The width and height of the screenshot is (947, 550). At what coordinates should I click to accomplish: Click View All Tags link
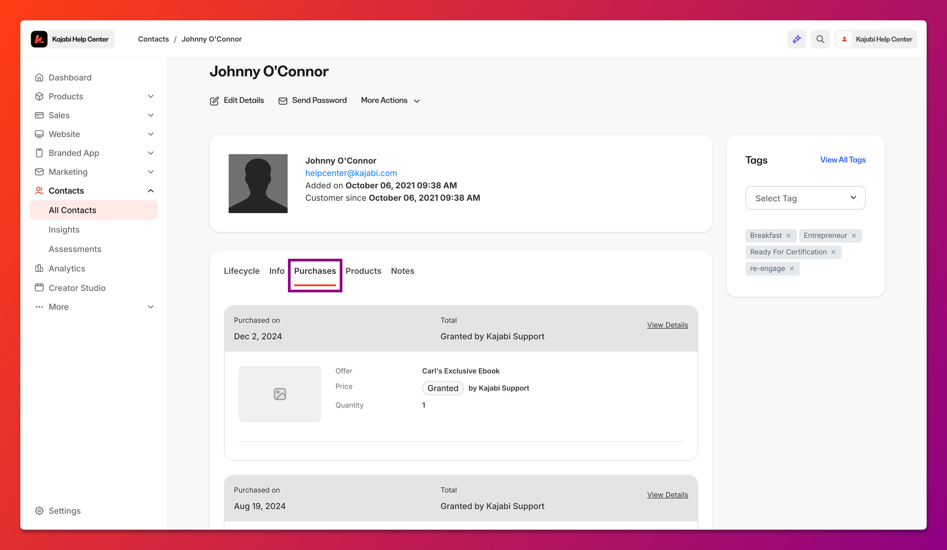pos(843,159)
